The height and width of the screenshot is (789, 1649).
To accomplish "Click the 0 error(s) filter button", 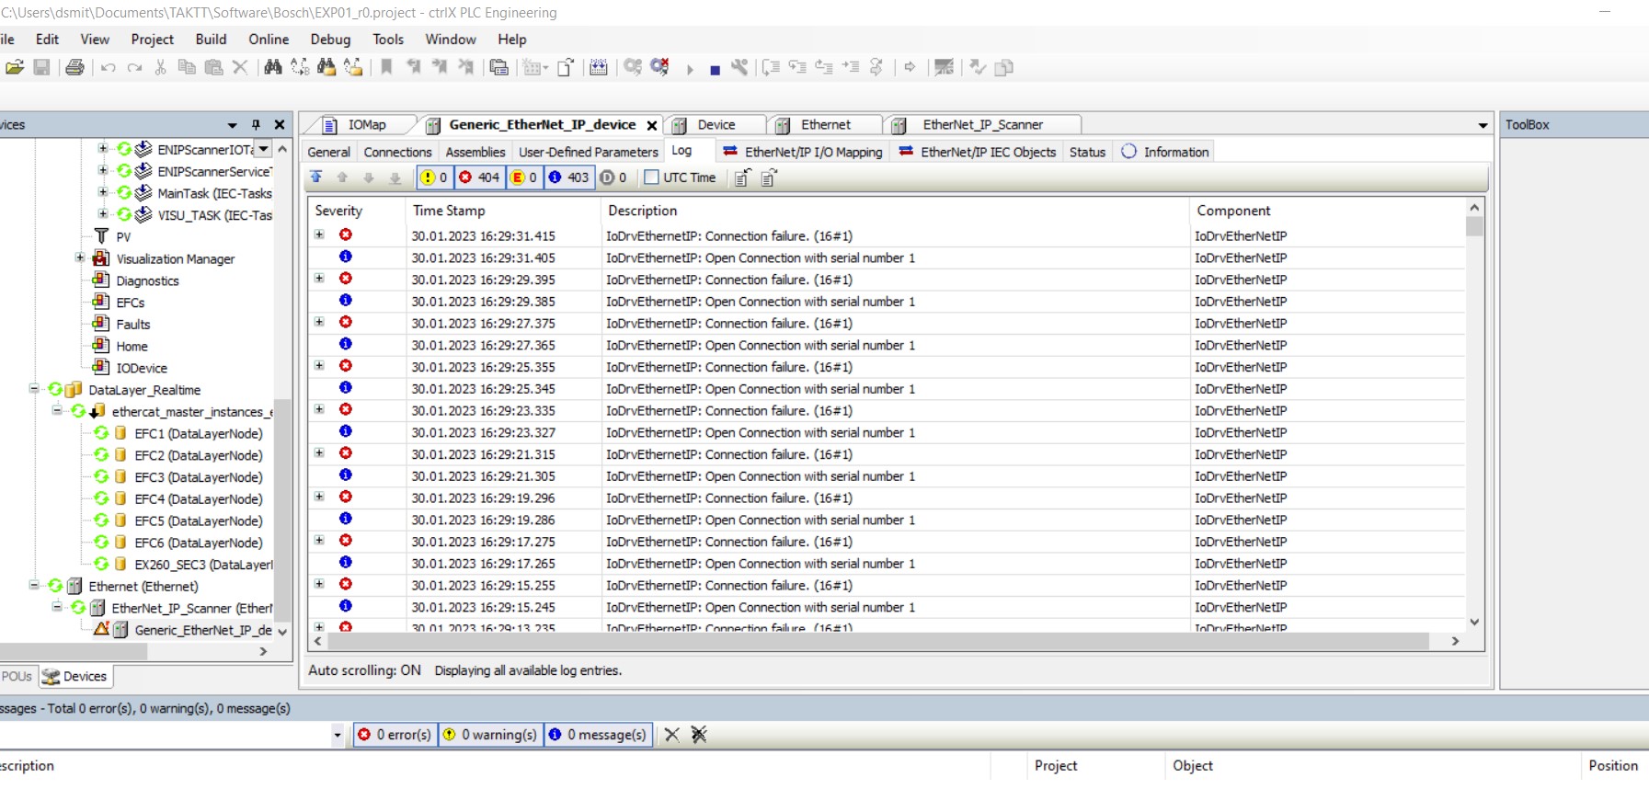I will [395, 735].
